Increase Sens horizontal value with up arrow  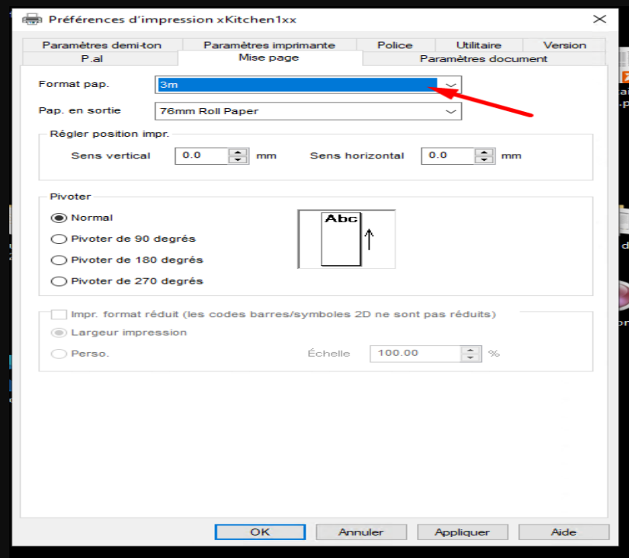(485, 152)
